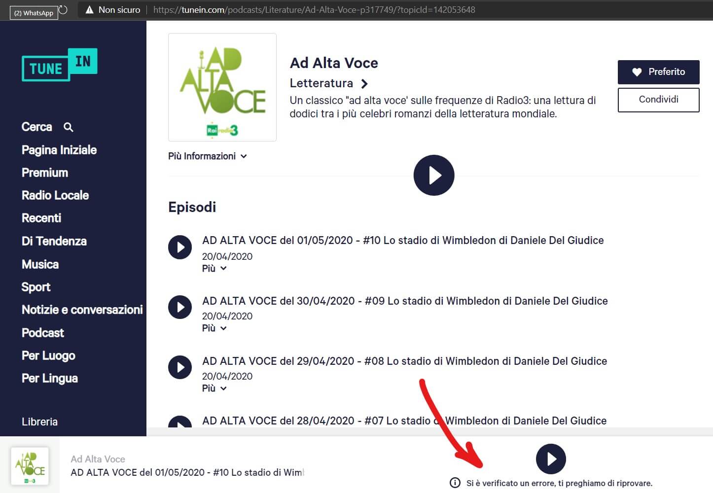The image size is (713, 493).
Task: Expand Più Informazioni section
Action: [x=207, y=156]
